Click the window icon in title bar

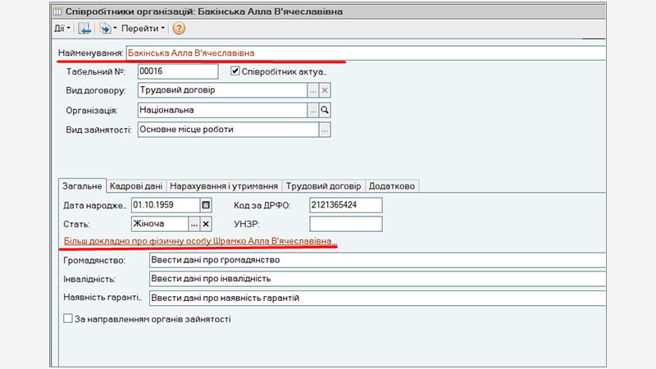click(x=57, y=11)
